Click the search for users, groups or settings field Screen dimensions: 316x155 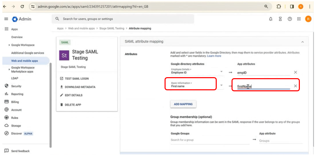tap(123, 19)
